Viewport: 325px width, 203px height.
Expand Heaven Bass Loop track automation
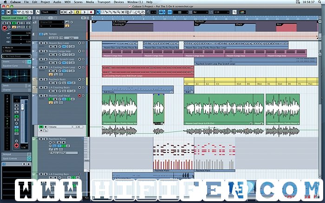(x=34, y=43)
